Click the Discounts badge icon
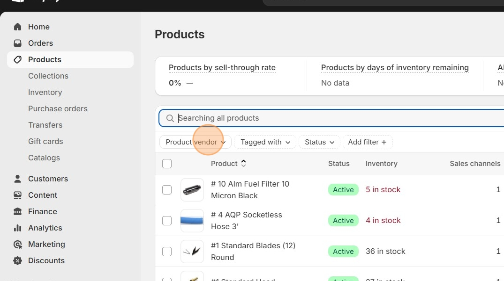The height and width of the screenshot is (281, 504). 18,260
